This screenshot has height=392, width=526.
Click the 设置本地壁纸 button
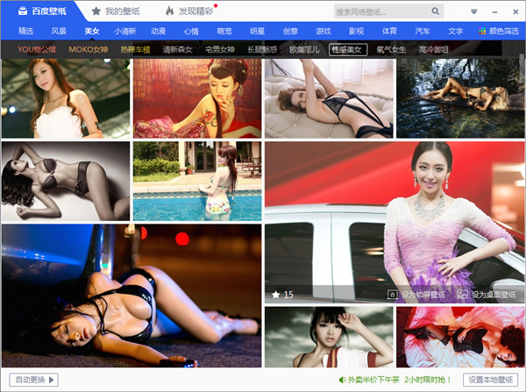click(491, 380)
